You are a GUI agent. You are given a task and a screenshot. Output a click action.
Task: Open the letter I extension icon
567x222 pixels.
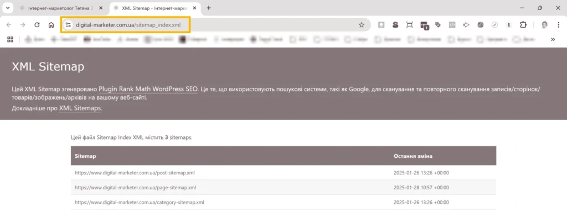coord(509,25)
